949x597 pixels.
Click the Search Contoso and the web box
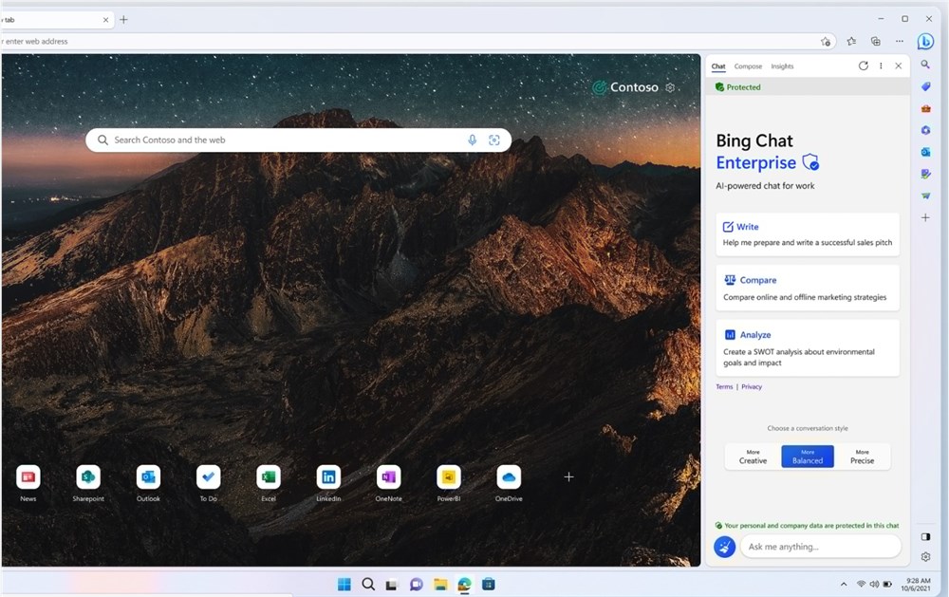298,140
